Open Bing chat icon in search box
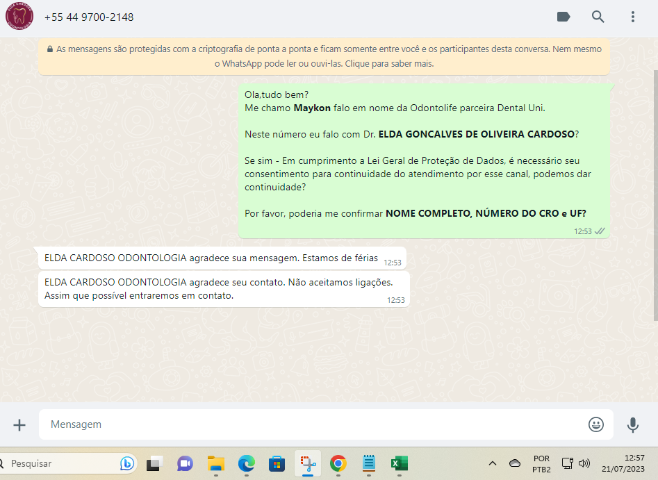Viewport: 658px width, 480px height. [x=126, y=463]
